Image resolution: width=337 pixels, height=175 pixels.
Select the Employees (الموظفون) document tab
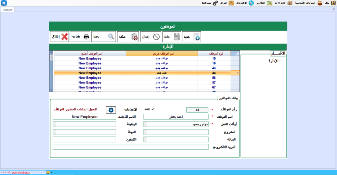pos(7,10)
